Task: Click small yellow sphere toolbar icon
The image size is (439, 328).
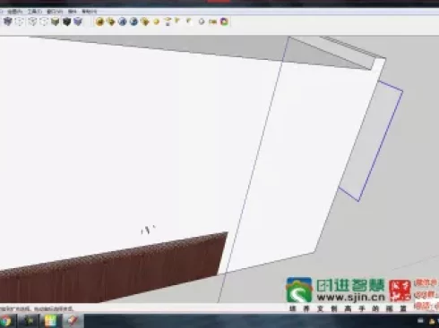Action: click(x=156, y=21)
